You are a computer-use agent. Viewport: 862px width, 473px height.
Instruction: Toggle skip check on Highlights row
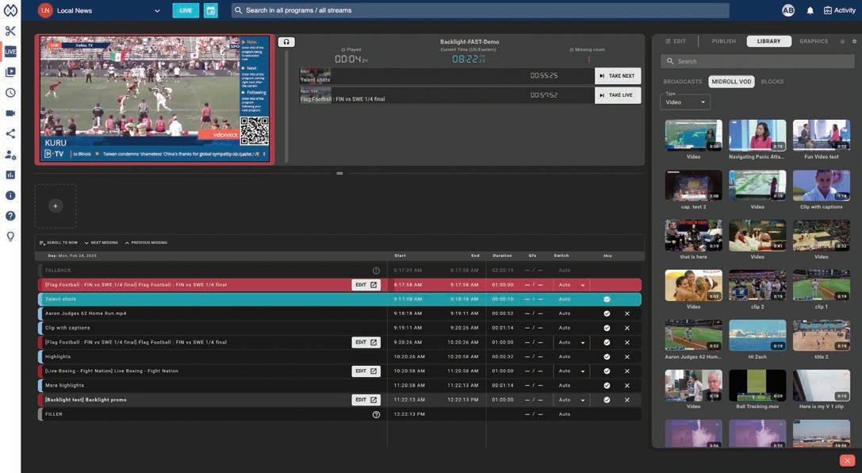(x=607, y=357)
